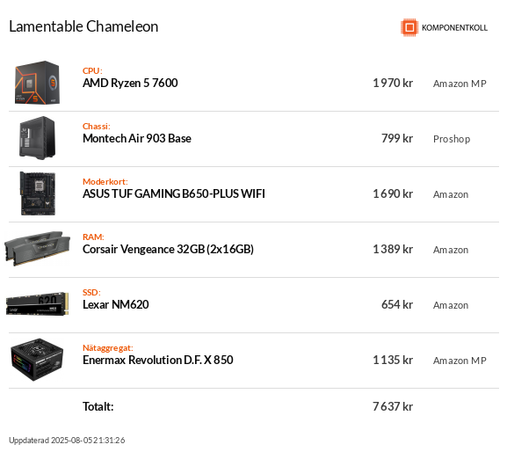Click the 7 637 kr total price
507x452 pixels.
[x=393, y=406]
